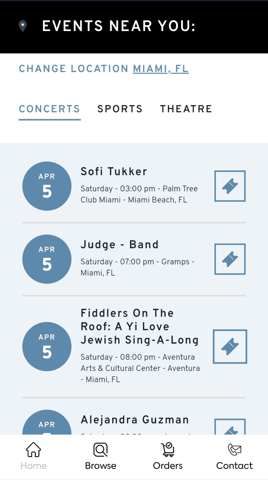
Task: Switch to the Sports tab
Action: [120, 109]
